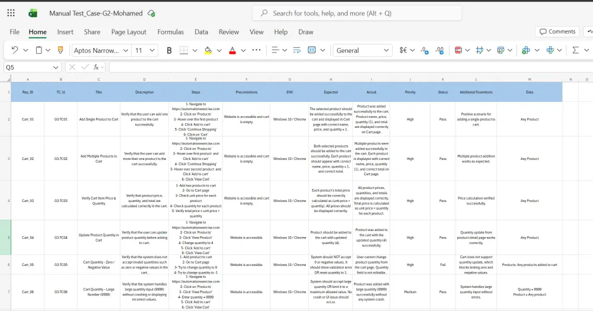
Task: Switch to the Formulas tab
Action: tap(171, 32)
